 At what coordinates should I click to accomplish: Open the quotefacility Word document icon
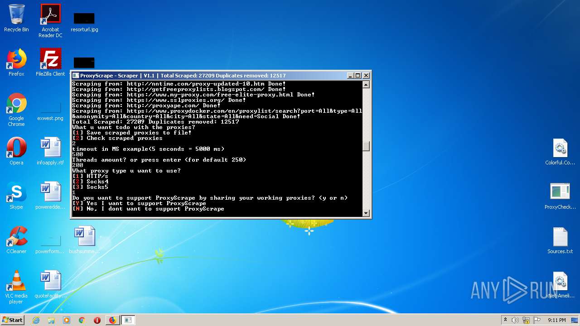point(50,284)
